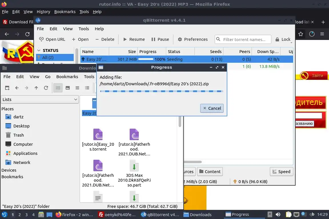Image resolution: width=329 pixels, height=219 pixels.
Task: Click the file manager vertical scrollbar
Action: click(180, 121)
